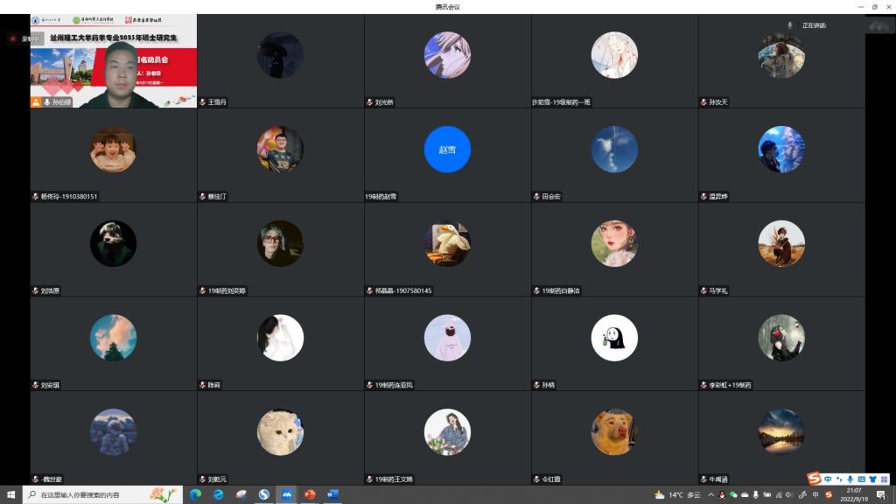Launch PowerPoint from the taskbar
896x504 pixels.
(x=309, y=494)
